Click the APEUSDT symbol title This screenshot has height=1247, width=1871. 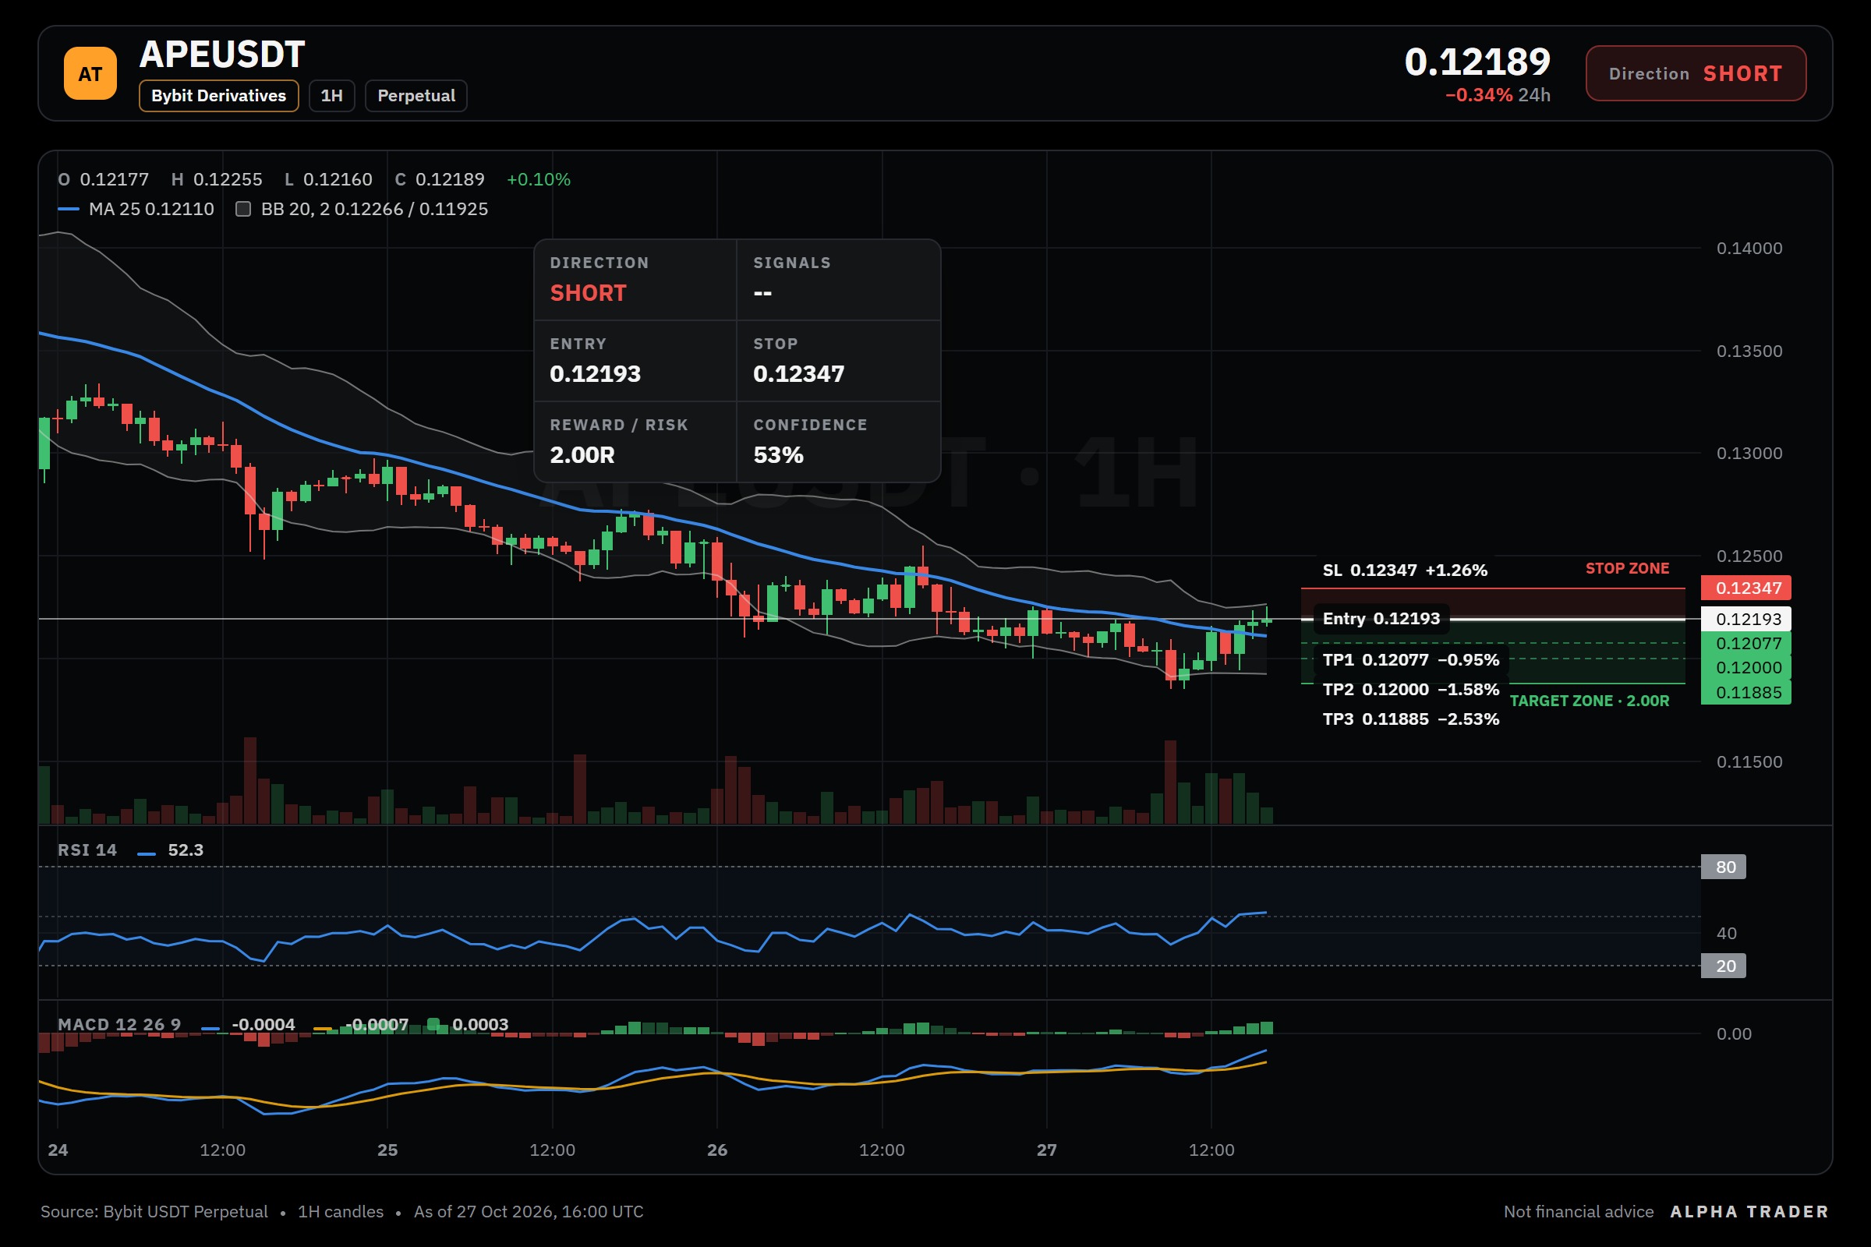[222, 54]
